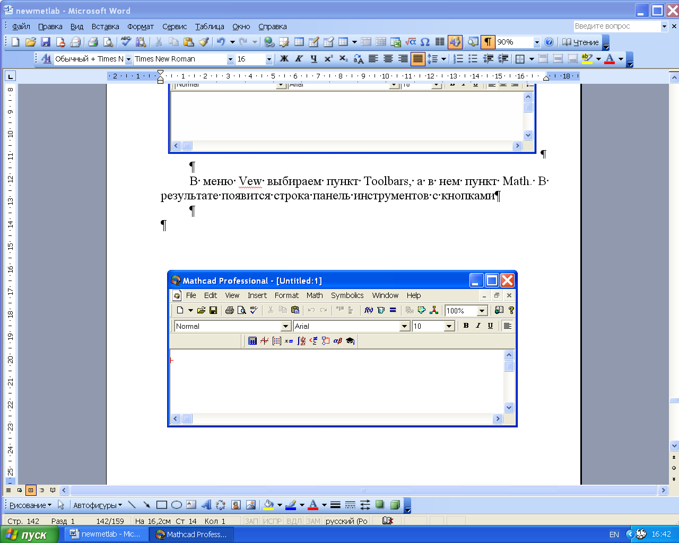Click the Word horizontal scrollbar track
The image size is (679, 543).
click(364, 491)
